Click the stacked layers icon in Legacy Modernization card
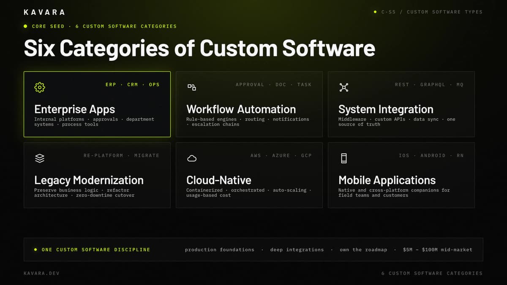This screenshot has width=507, height=285. click(40, 158)
